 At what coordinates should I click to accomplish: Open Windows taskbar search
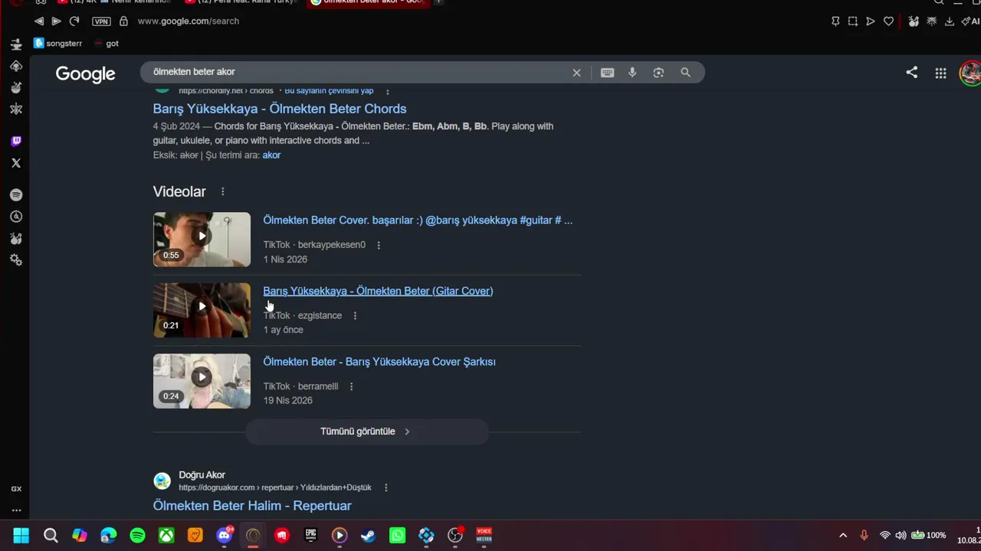coord(51,536)
